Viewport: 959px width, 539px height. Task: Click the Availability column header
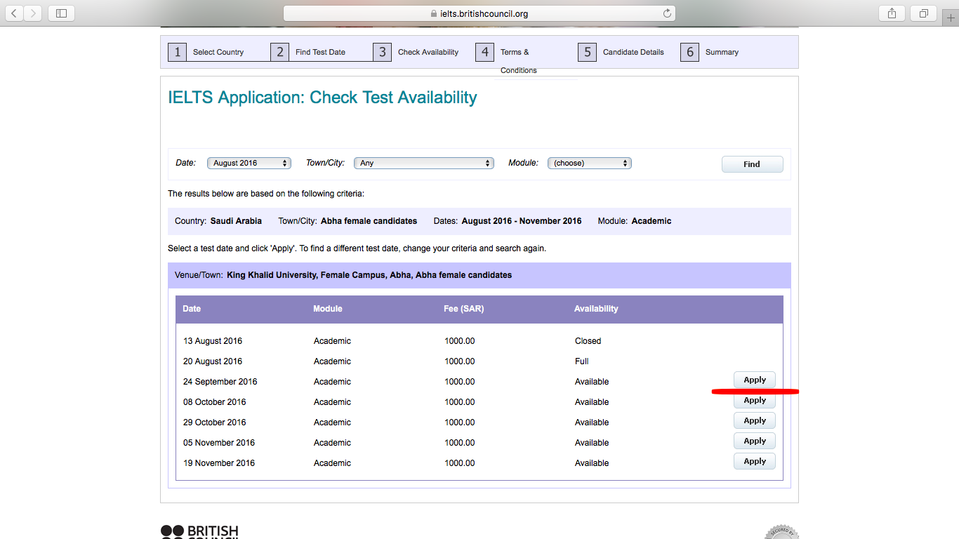coord(596,309)
